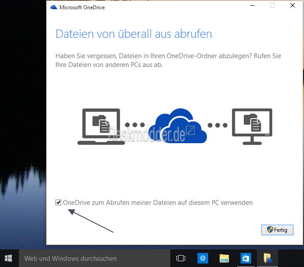The image size is (304, 267).
Task: Click the Fertig button
Action: (277, 230)
